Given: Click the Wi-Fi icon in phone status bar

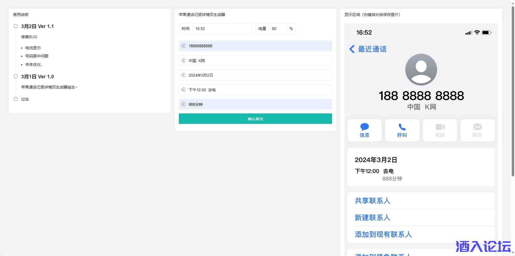Looking at the screenshot, I should point(477,33).
